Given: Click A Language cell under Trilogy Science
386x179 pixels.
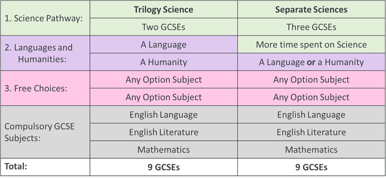Looking at the screenshot, I should click(x=163, y=45).
